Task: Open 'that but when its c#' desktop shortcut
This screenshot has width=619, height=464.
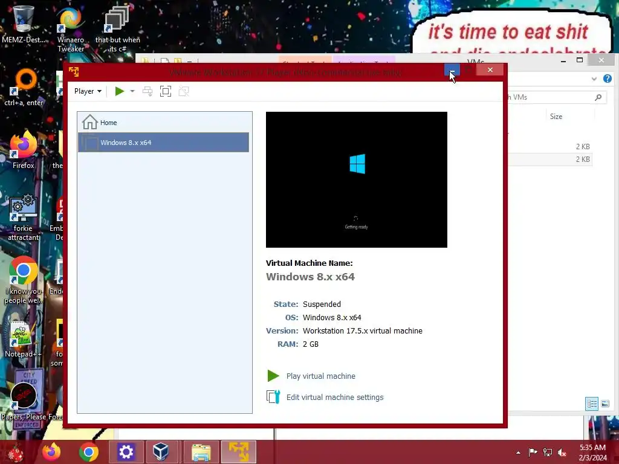Action: click(x=117, y=28)
